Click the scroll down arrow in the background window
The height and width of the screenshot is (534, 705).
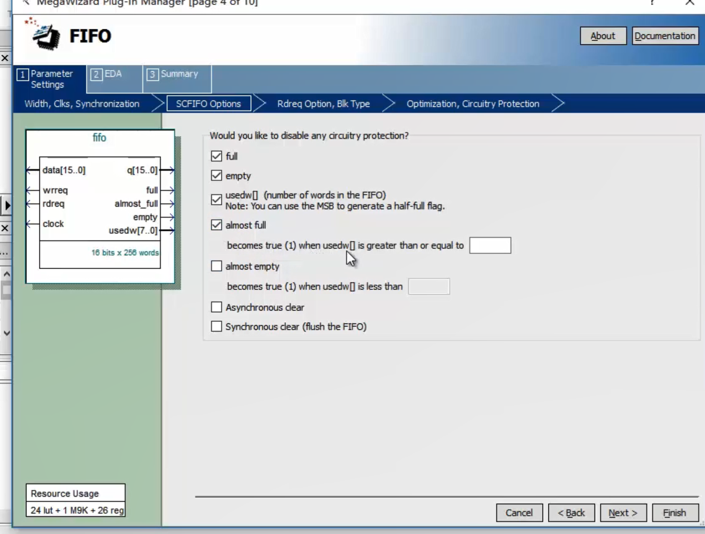pyautogui.click(x=7, y=333)
